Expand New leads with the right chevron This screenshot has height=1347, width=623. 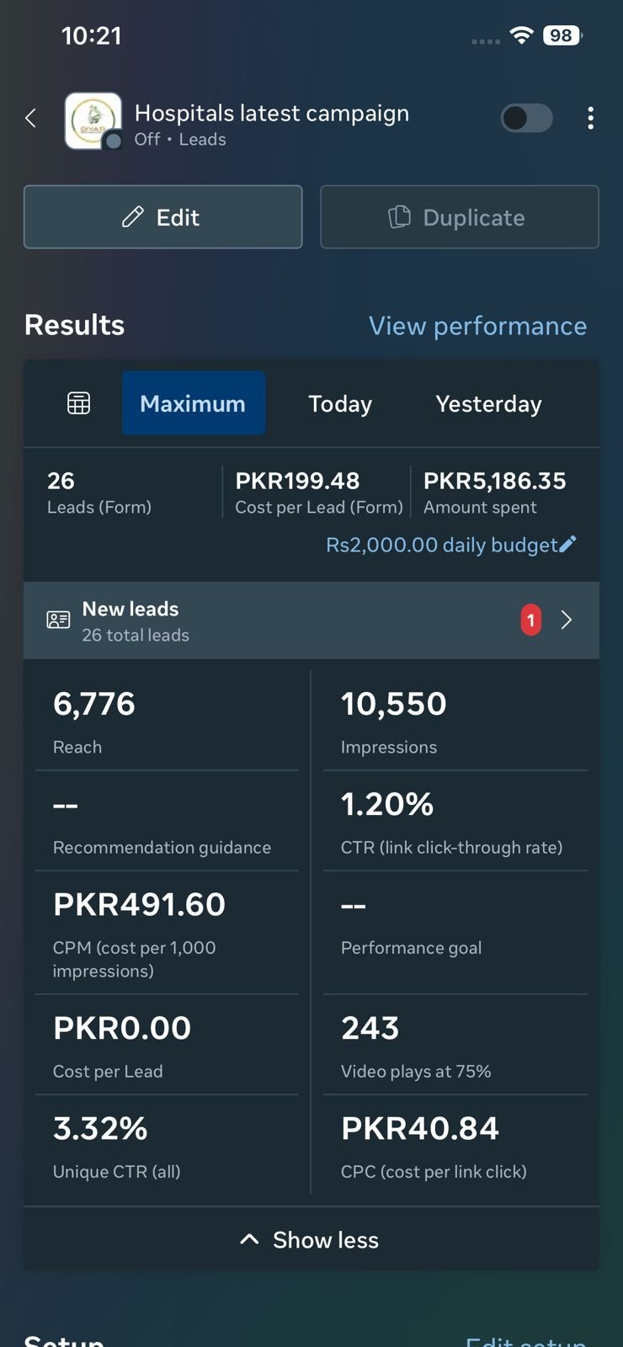(567, 620)
